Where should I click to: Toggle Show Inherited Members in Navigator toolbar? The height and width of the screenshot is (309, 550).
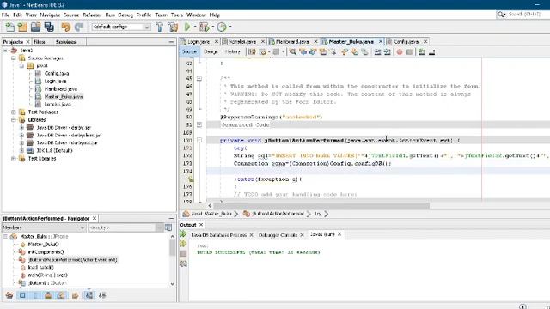pyautogui.click(x=9, y=295)
